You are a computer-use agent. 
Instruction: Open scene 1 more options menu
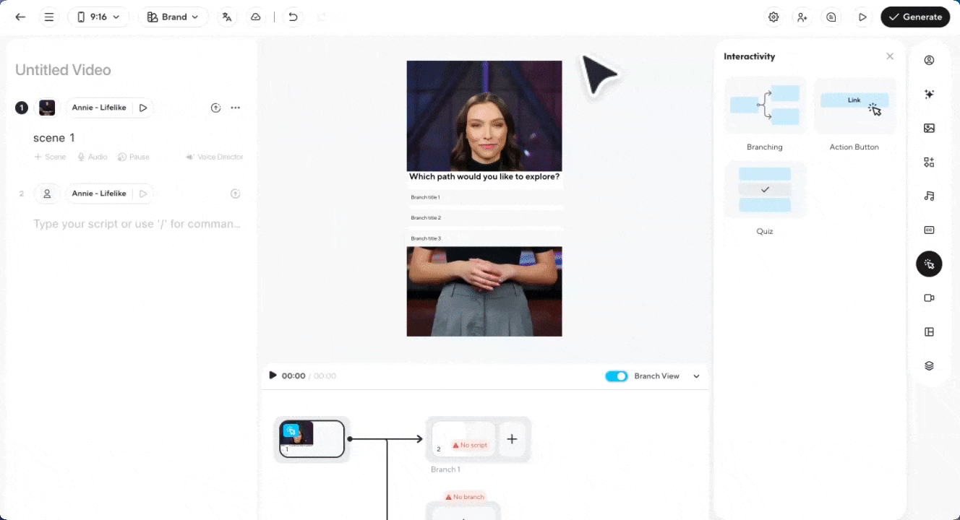pos(235,108)
